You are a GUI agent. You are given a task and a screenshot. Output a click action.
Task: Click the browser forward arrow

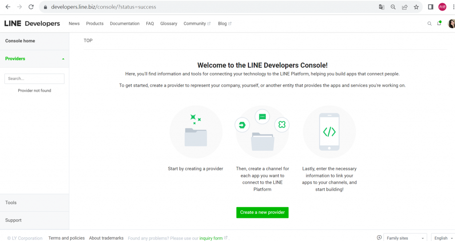click(x=20, y=7)
